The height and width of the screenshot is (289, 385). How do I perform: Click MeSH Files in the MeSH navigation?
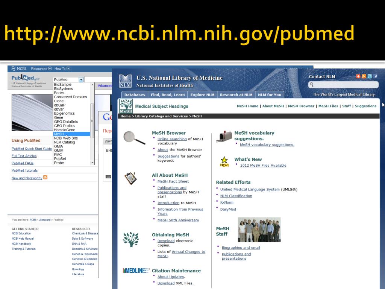328,106
